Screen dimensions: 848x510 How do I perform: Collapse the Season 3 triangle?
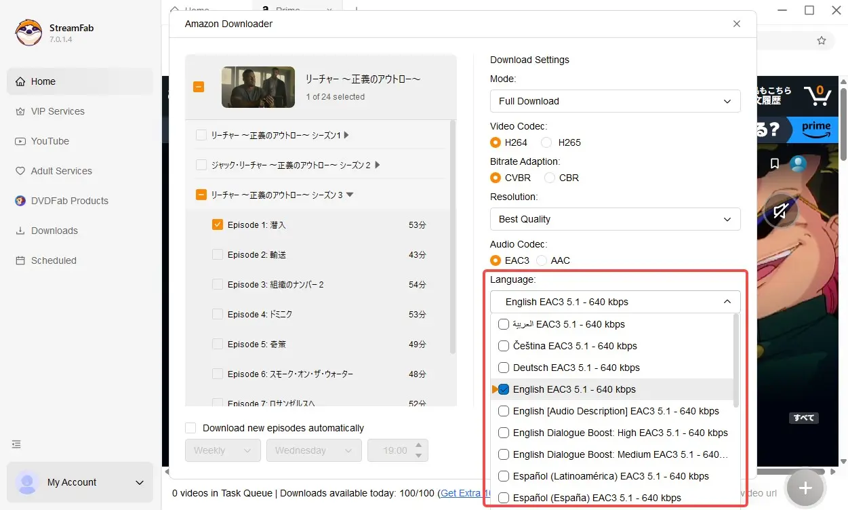(350, 195)
